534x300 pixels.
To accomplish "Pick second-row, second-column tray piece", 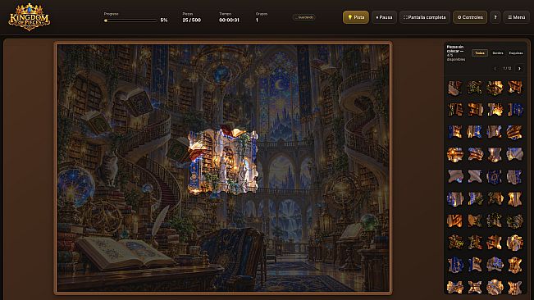I will [x=475, y=110].
